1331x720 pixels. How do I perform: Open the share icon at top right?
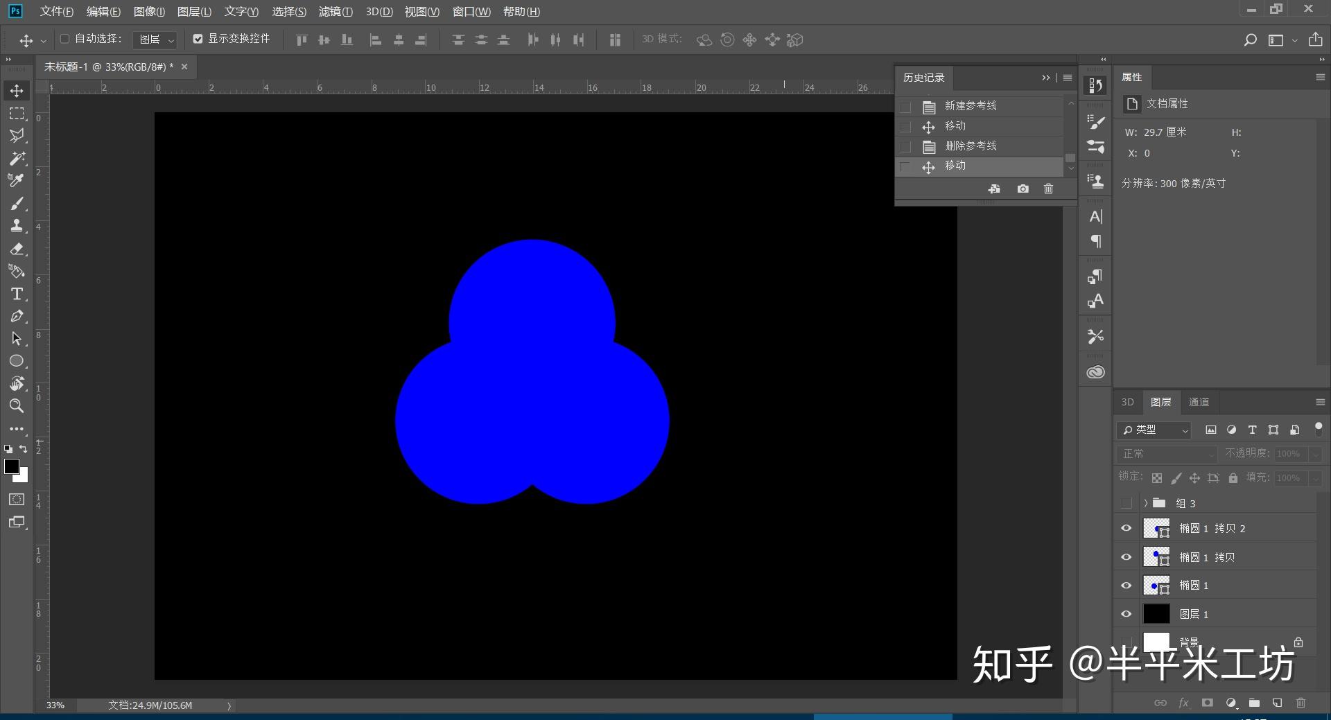coord(1315,39)
